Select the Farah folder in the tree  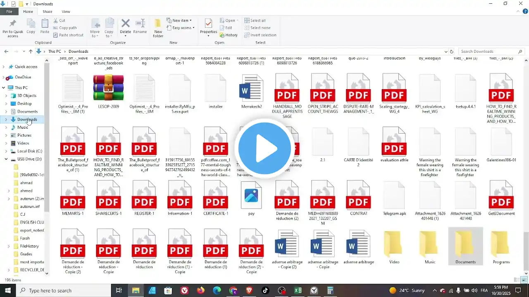point(25,238)
